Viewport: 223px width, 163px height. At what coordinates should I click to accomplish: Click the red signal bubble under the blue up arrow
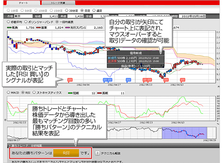[166, 80]
